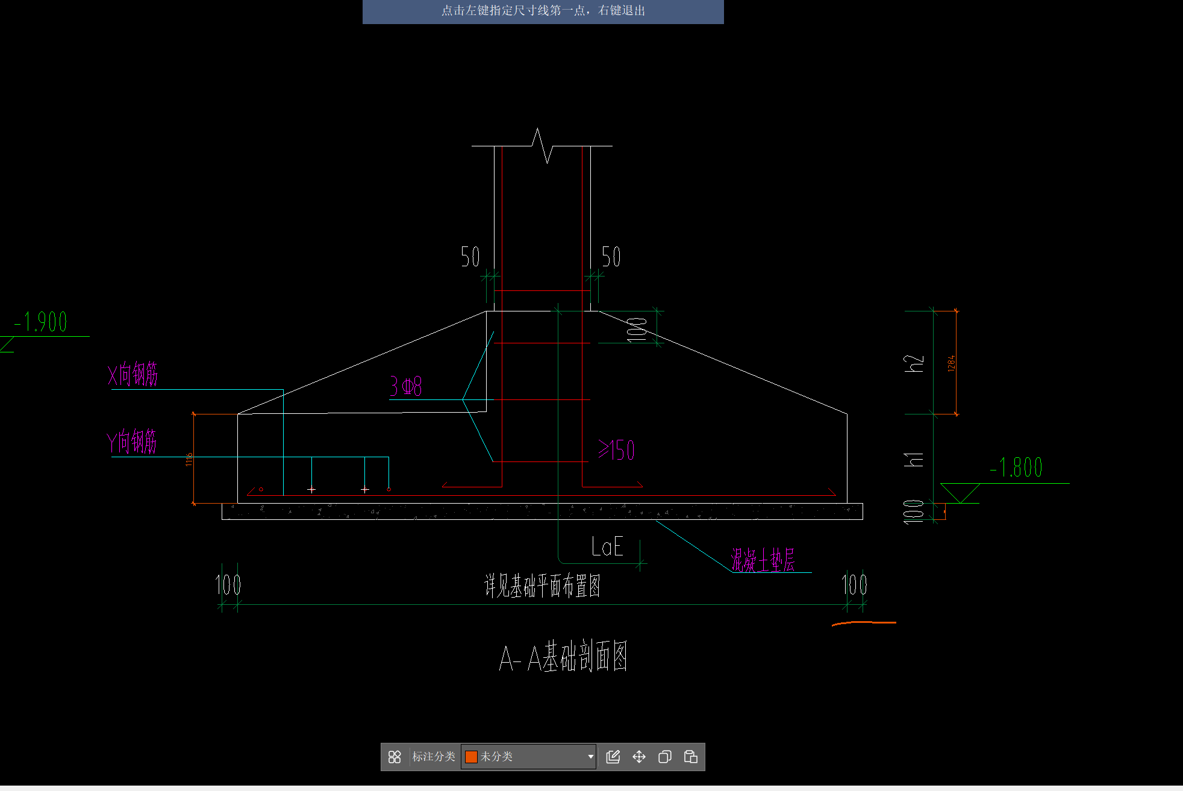Click the orange color swatch beside 未分类

[x=471, y=757]
